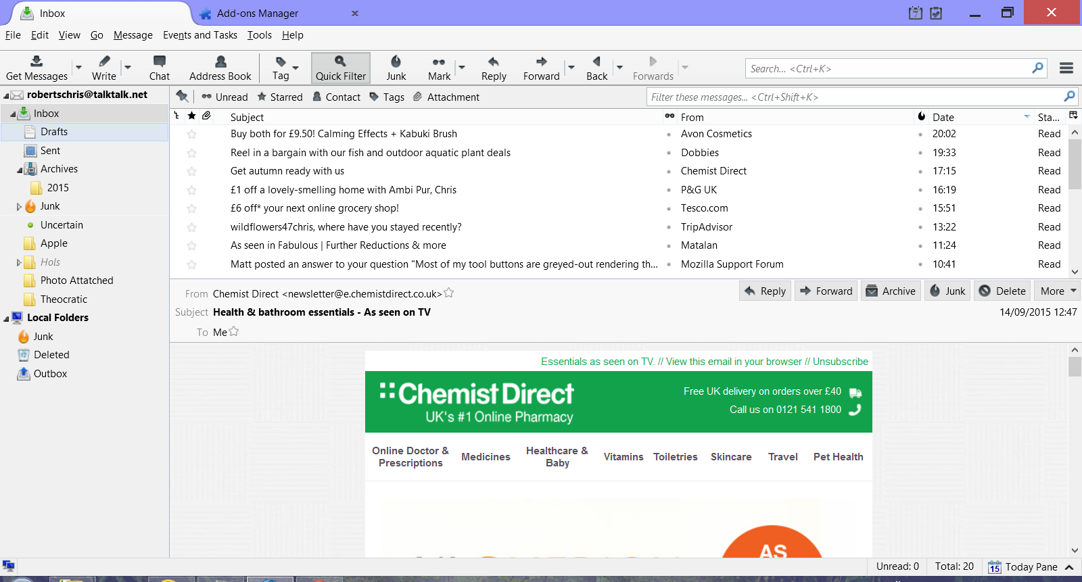Star the Avon Cosmetics message
Image resolution: width=1082 pixels, height=582 pixels.
click(x=192, y=135)
